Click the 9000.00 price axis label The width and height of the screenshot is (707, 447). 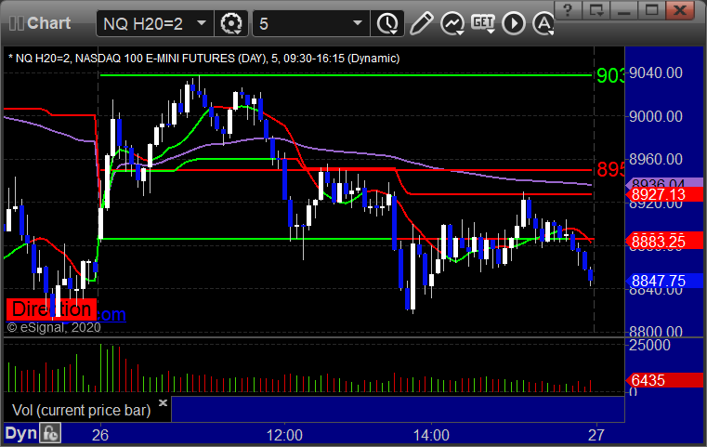tap(656, 116)
